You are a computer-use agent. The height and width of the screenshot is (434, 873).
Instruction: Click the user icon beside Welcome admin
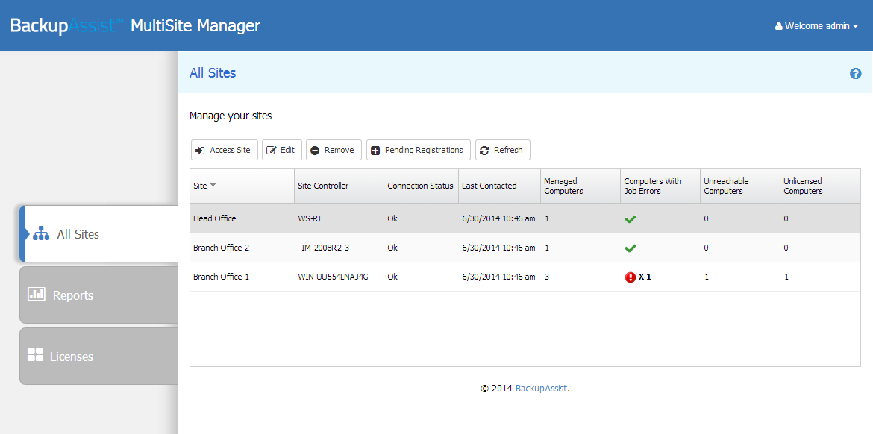coord(778,26)
